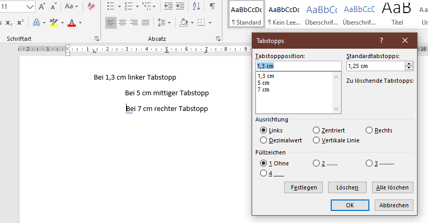428x223 pixels.
Task: Justify the paragraph text
Action: [x=145, y=23]
